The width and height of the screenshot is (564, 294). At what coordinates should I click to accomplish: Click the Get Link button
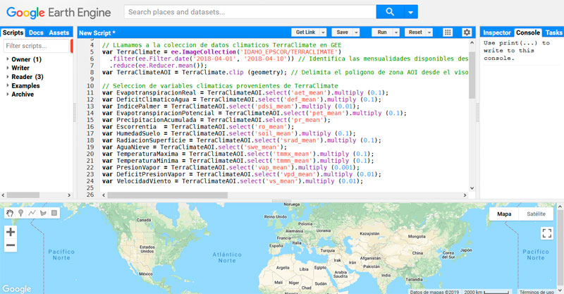pyautogui.click(x=305, y=32)
